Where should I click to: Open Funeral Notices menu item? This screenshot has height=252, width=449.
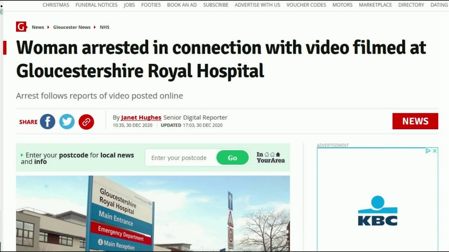[x=96, y=5]
